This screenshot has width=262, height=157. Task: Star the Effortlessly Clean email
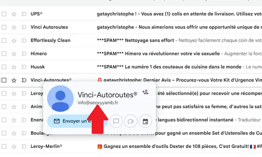click(14, 41)
